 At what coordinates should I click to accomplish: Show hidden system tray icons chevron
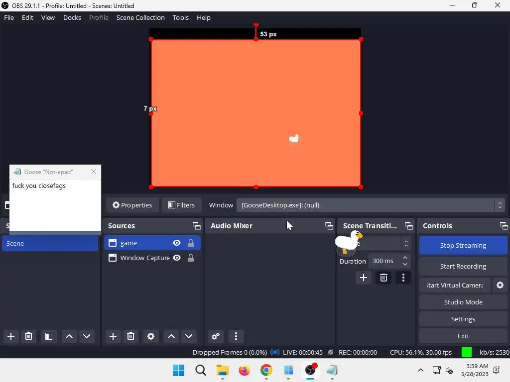pos(420,370)
